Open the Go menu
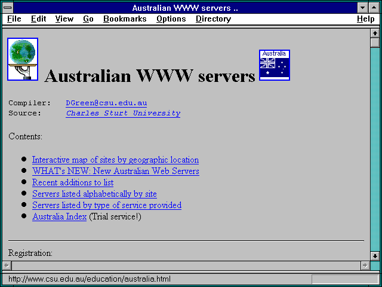The image size is (382, 287). (x=88, y=19)
